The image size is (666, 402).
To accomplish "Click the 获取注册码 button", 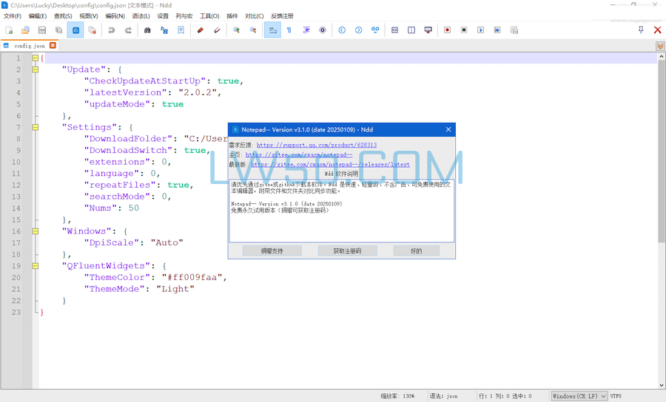I will tap(347, 251).
